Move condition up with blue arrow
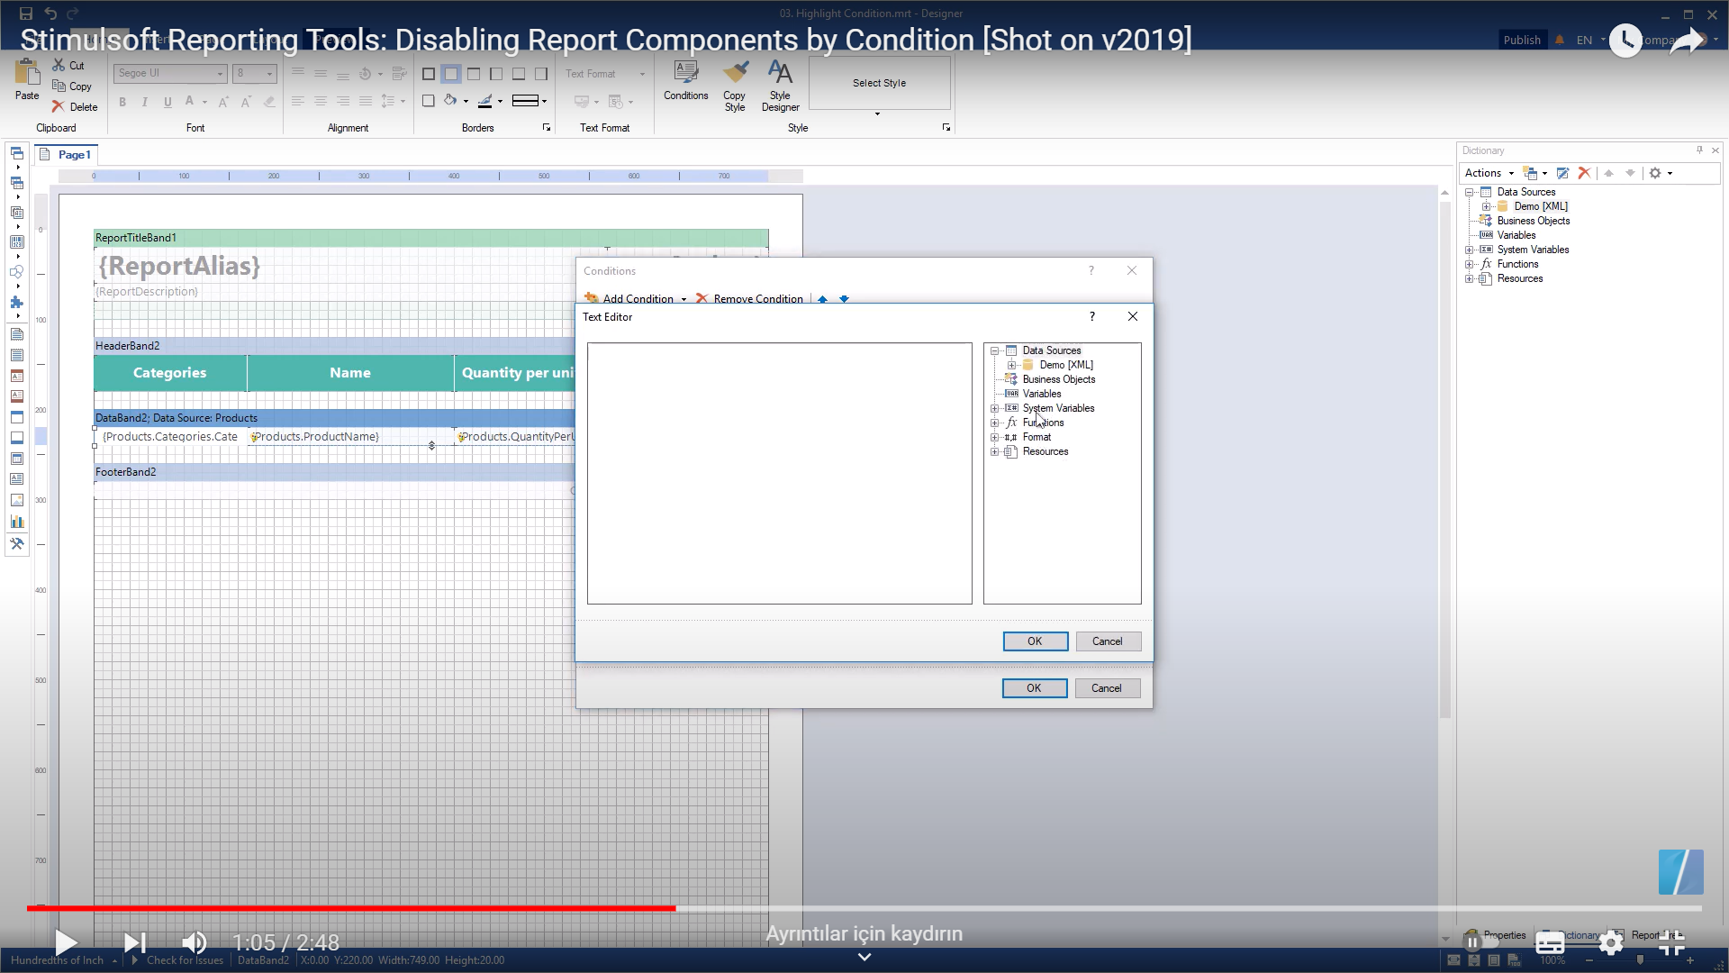Viewport: 1729px width, 973px height. pyautogui.click(x=822, y=299)
